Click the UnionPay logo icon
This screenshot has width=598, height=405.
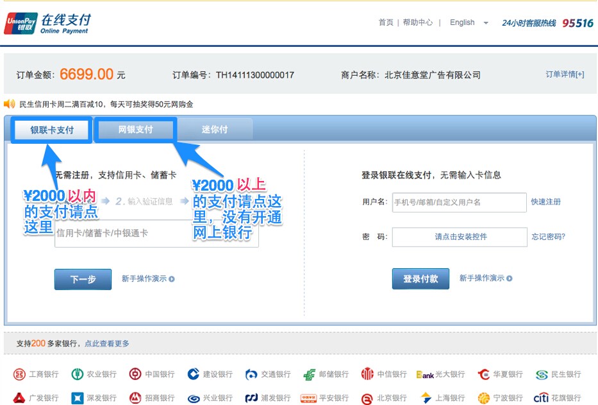(21, 24)
